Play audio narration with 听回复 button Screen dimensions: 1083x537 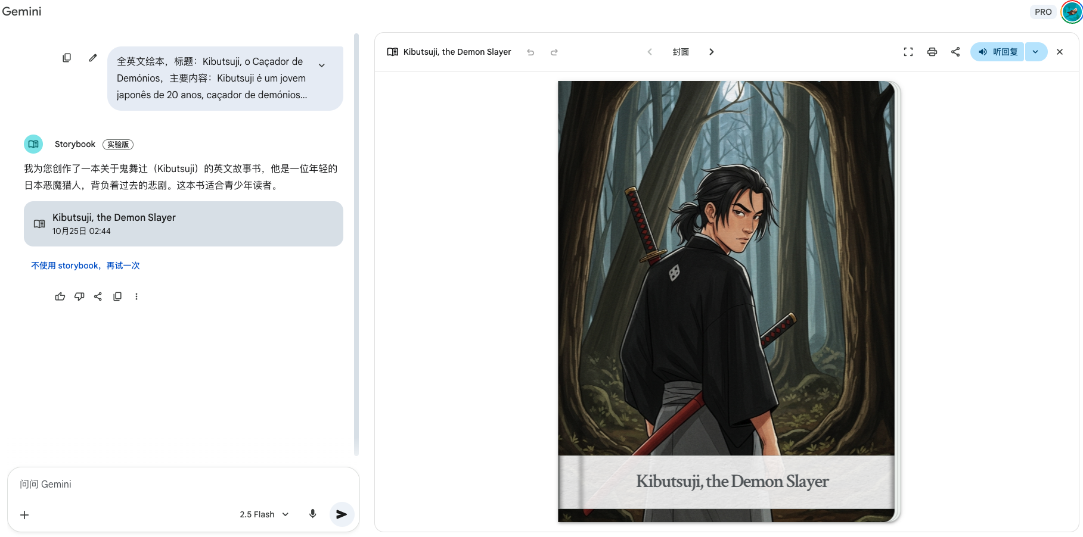tap(998, 52)
